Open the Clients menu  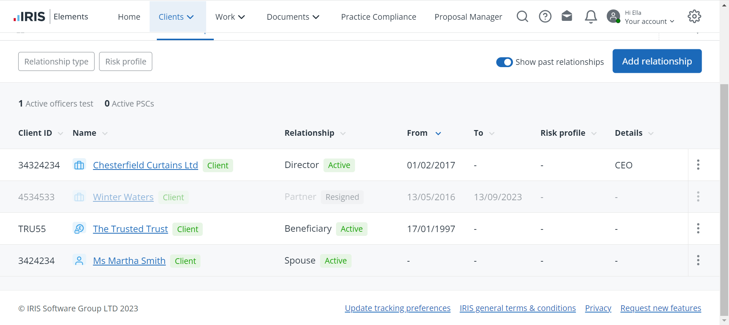[x=177, y=17]
